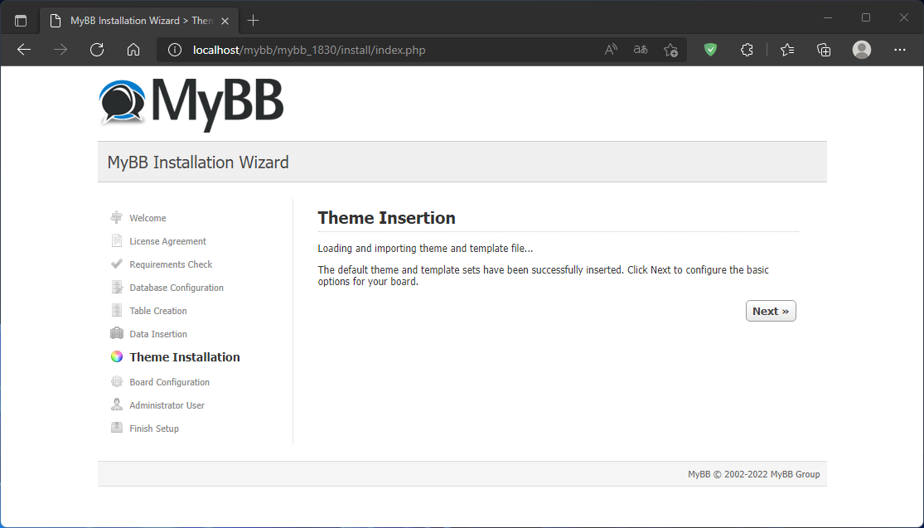
Task: Click the Administrator User step label
Action: pos(167,405)
